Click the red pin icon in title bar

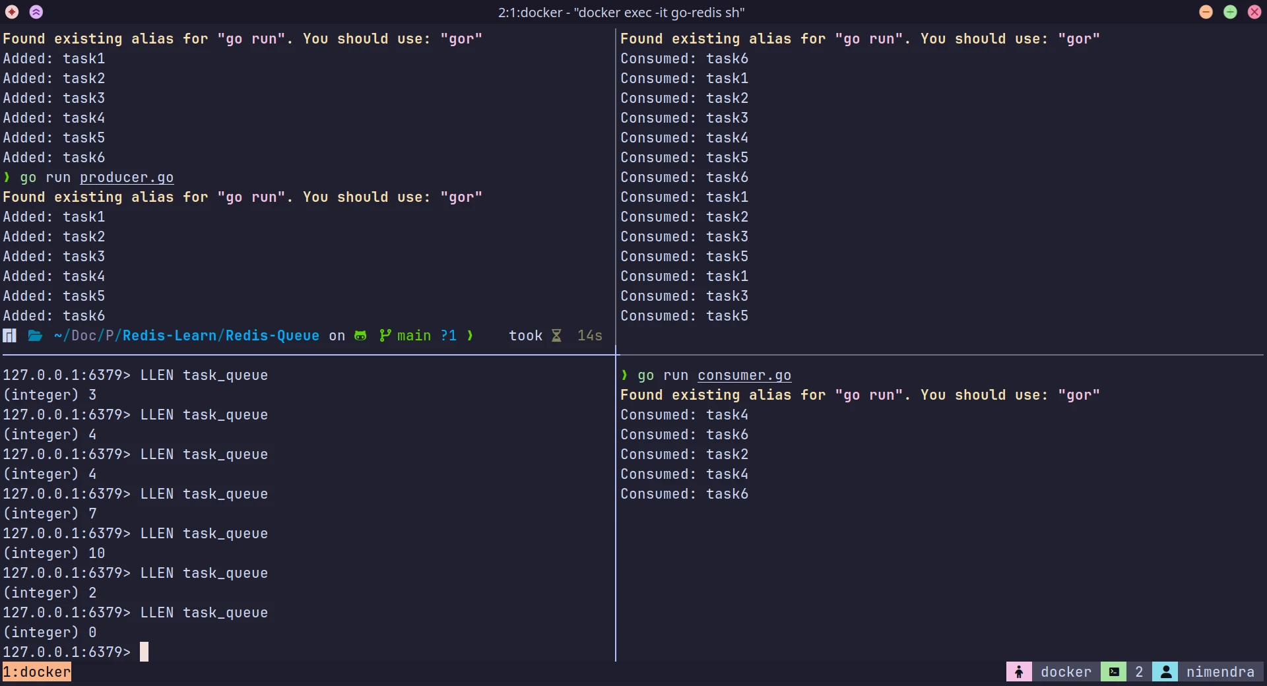click(x=12, y=12)
